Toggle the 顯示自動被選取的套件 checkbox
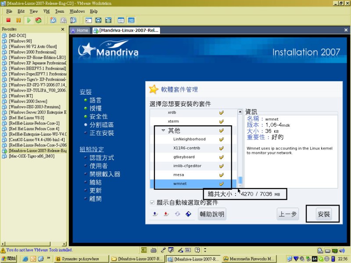 click(x=152, y=203)
